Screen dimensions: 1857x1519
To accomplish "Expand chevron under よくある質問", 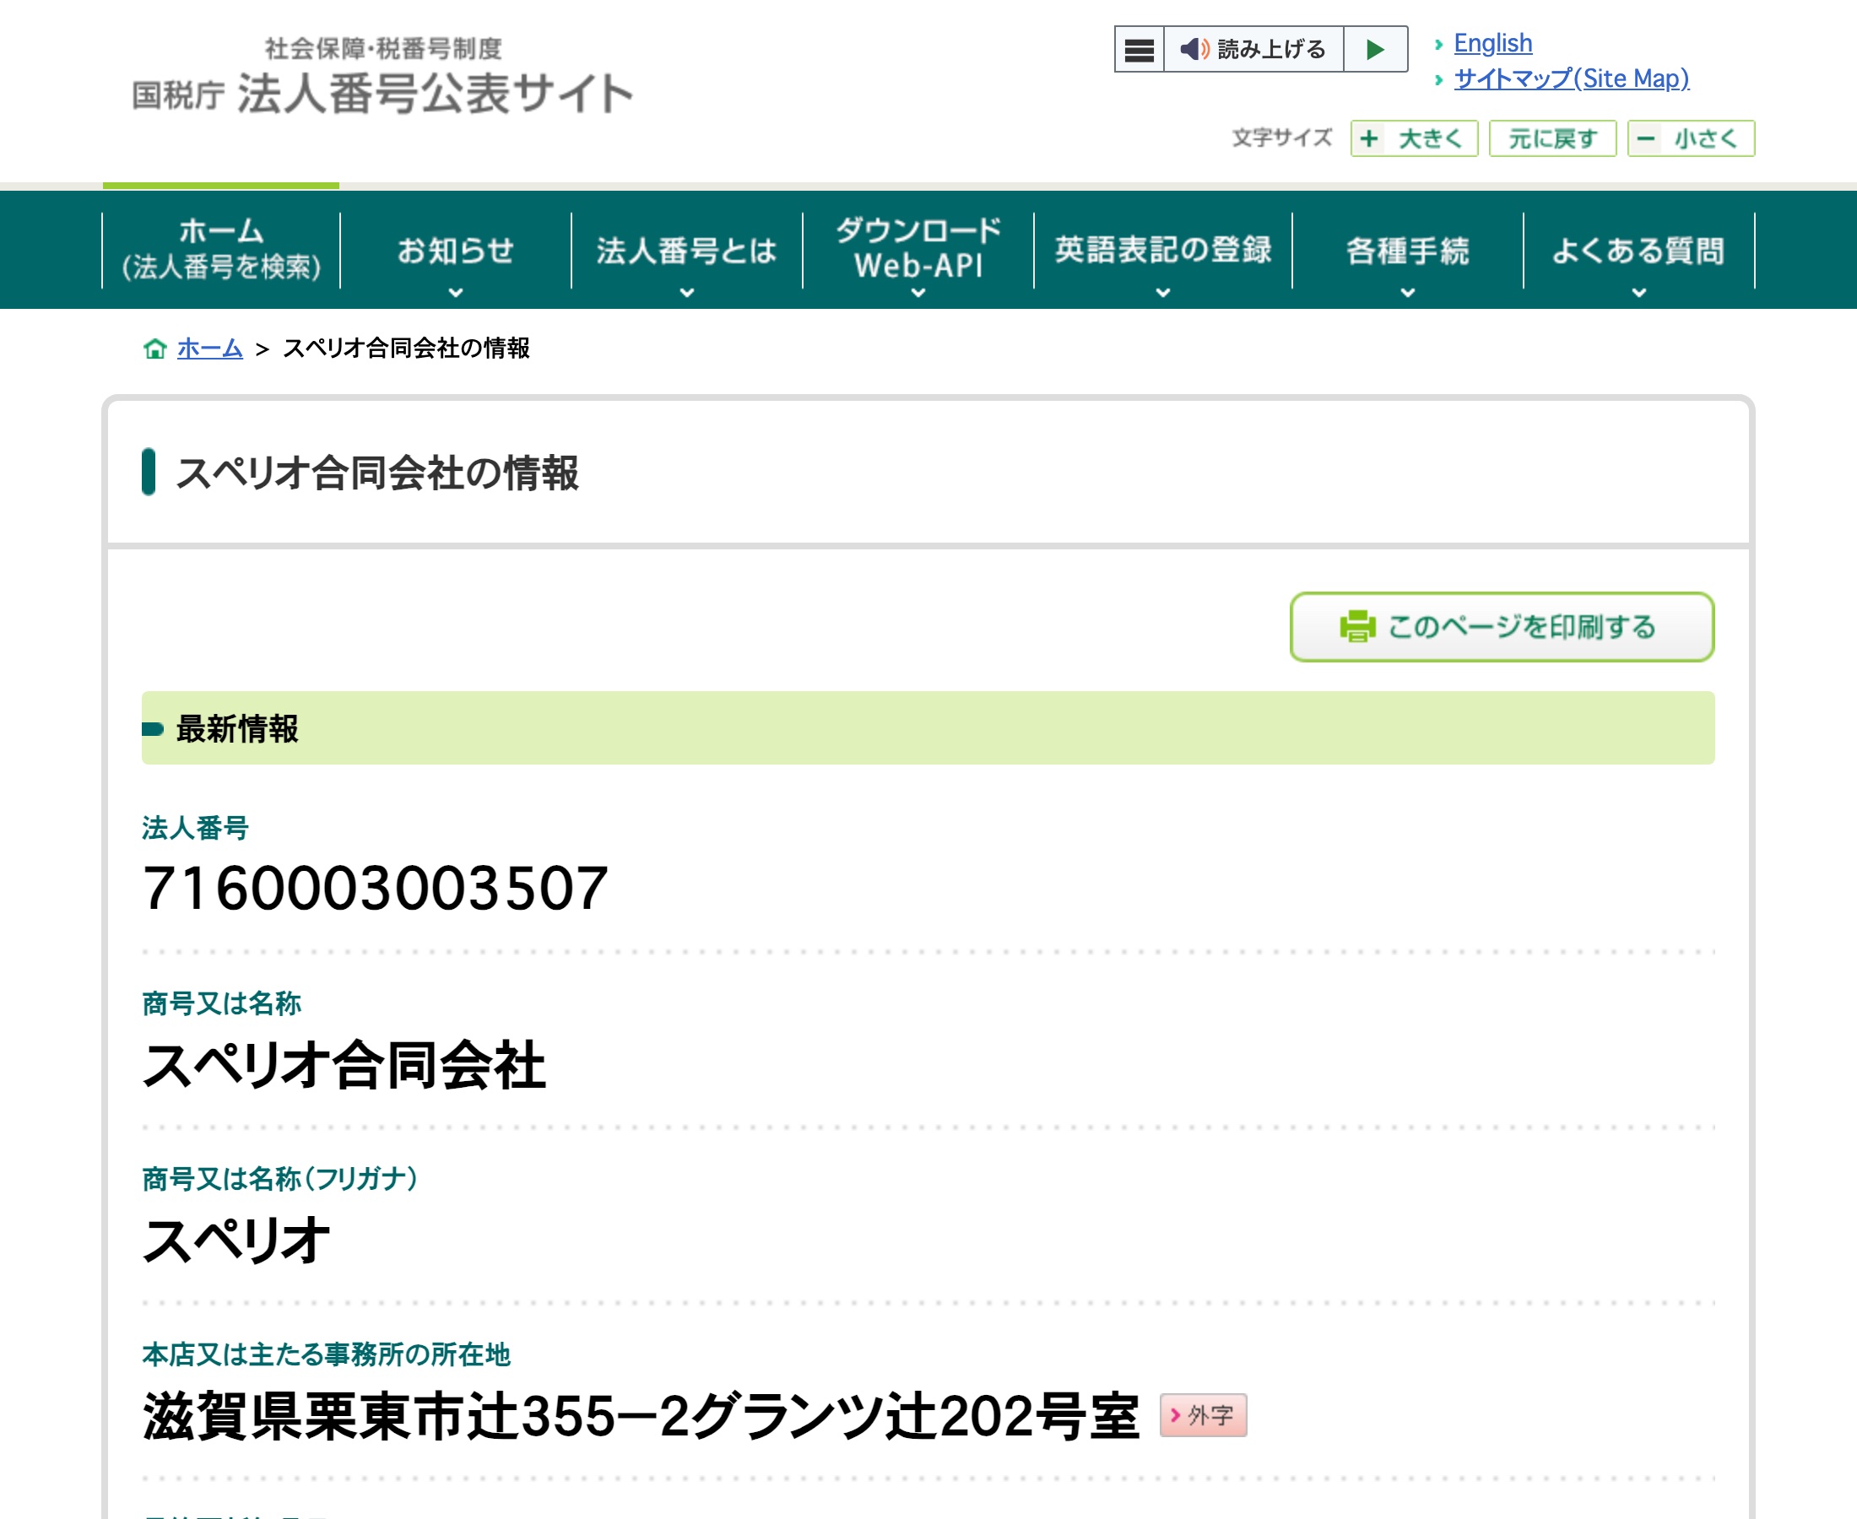I will (x=1639, y=293).
